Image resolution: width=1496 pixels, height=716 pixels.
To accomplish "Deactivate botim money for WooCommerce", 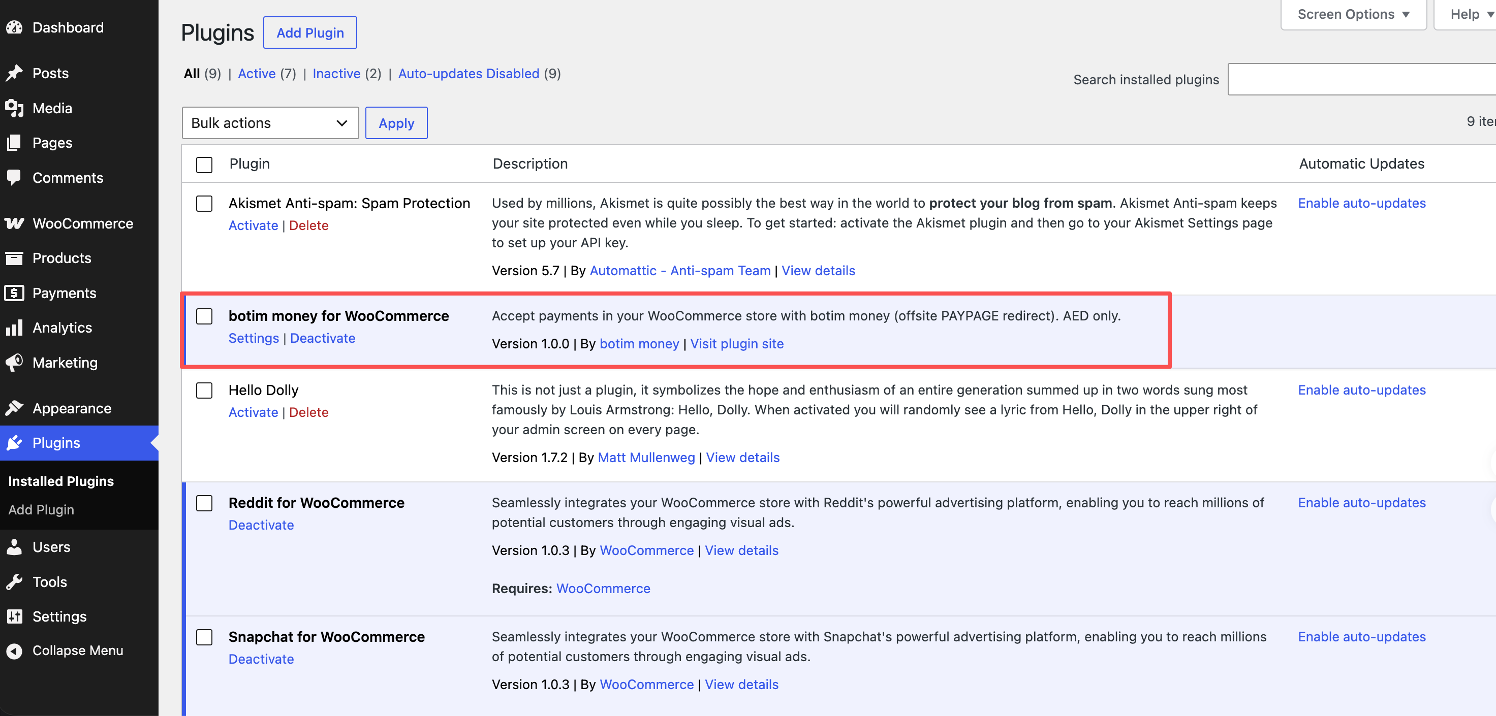I will [323, 338].
